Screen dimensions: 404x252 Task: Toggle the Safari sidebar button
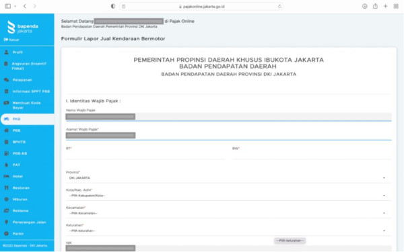pyautogui.click(x=7, y=6)
